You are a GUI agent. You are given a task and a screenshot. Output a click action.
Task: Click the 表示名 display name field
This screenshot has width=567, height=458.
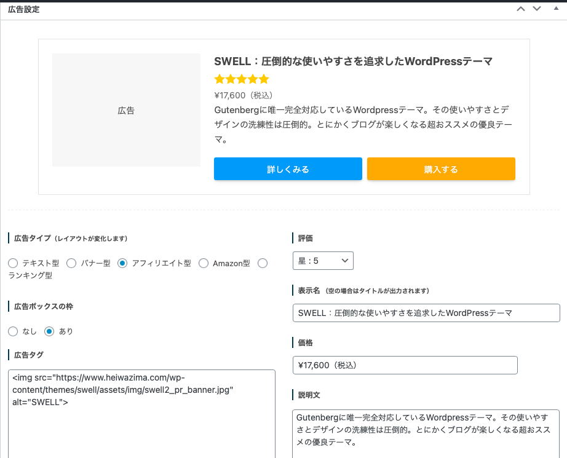(x=426, y=313)
